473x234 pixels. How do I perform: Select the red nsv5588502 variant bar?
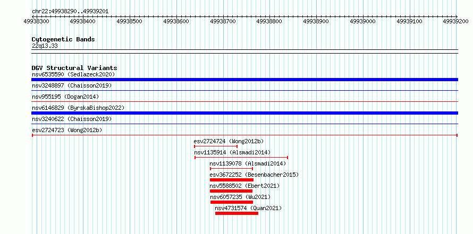231,191
